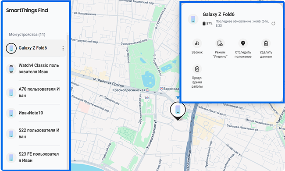Click the Баррикадная metro icon

161,89
